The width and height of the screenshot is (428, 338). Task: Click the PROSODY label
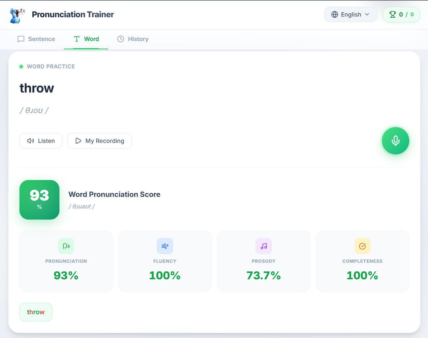tap(264, 261)
